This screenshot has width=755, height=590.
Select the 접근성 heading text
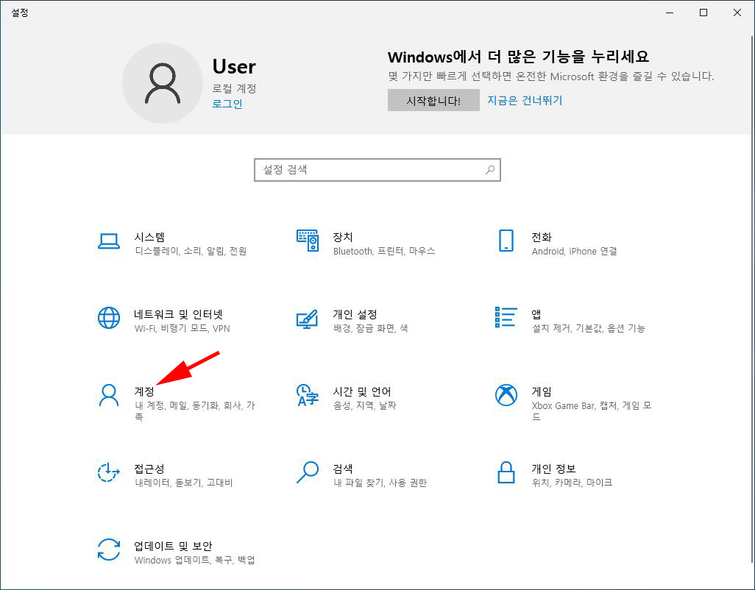pyautogui.click(x=149, y=469)
